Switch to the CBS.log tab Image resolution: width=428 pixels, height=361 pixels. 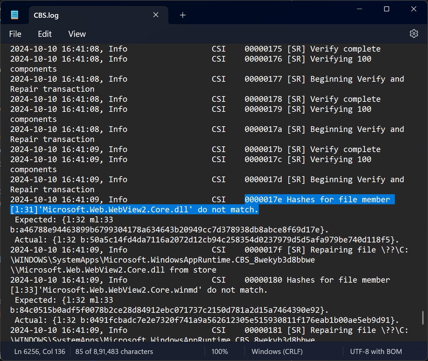[x=46, y=15]
